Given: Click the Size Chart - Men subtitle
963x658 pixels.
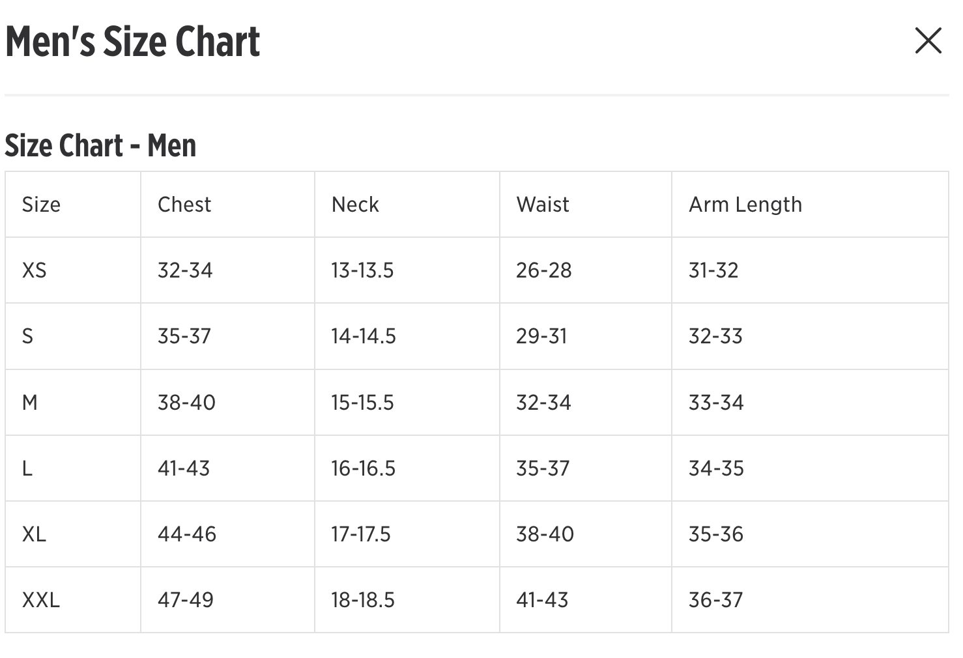Looking at the screenshot, I should coord(100,145).
